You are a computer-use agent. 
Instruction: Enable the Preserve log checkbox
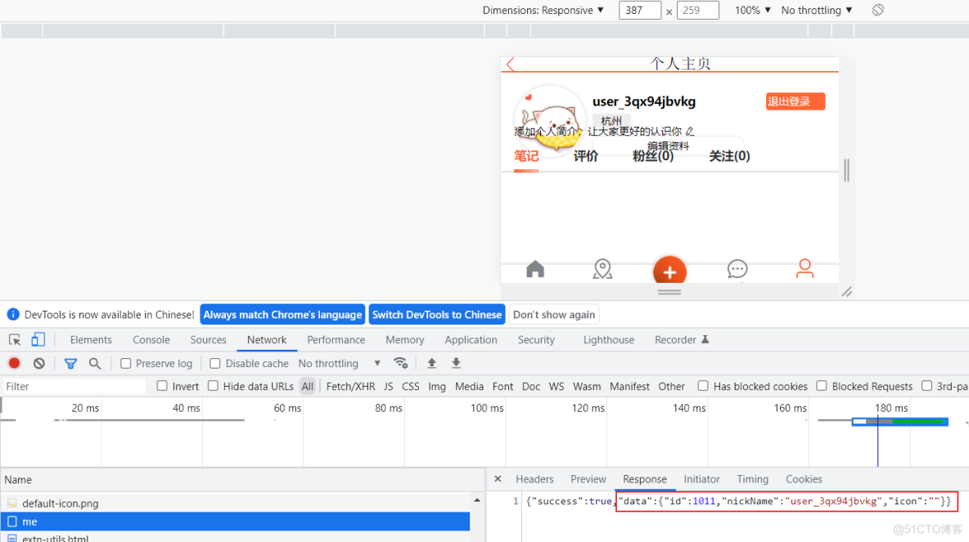click(125, 363)
